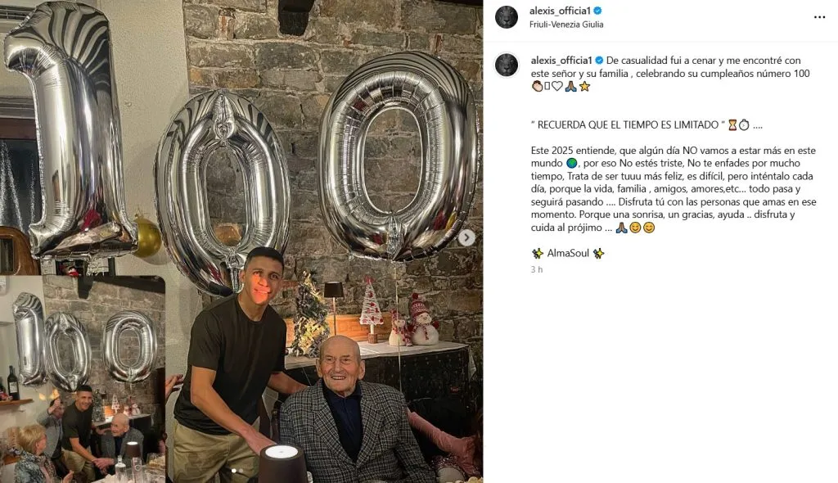838x483 pixels.
Task: Click the globe emoji in the caption
Action: [570, 163]
